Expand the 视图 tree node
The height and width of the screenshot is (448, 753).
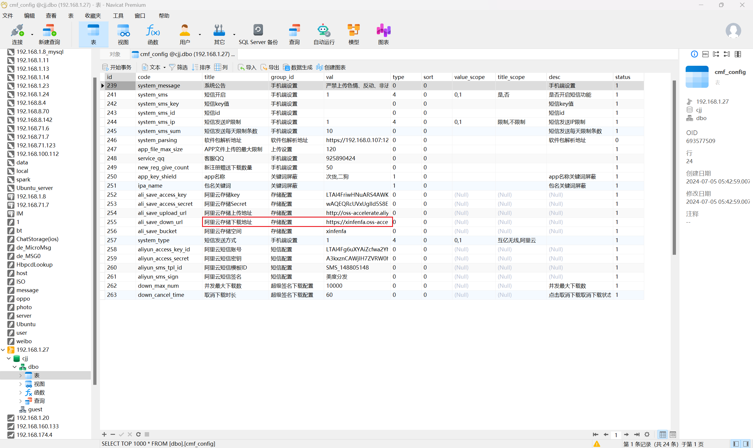[20, 384]
